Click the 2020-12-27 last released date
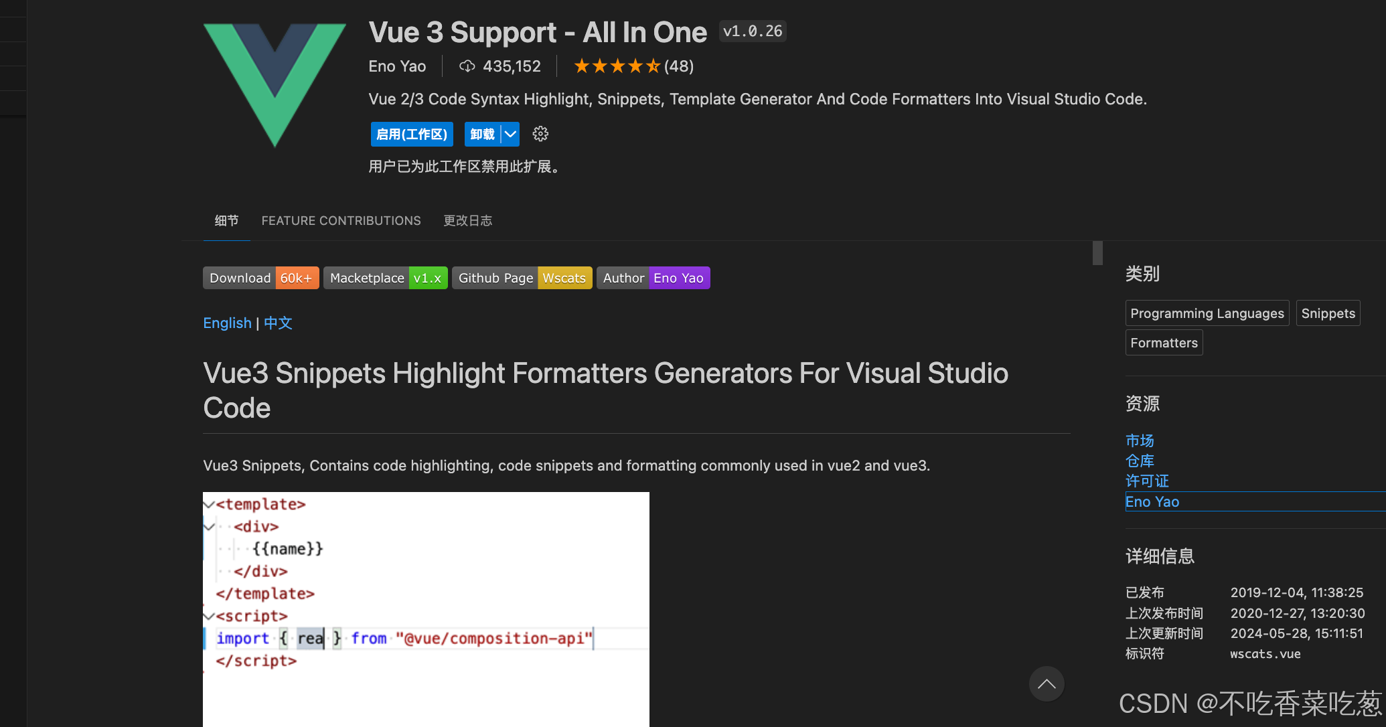The width and height of the screenshot is (1386, 727). pyautogui.click(x=1298, y=613)
